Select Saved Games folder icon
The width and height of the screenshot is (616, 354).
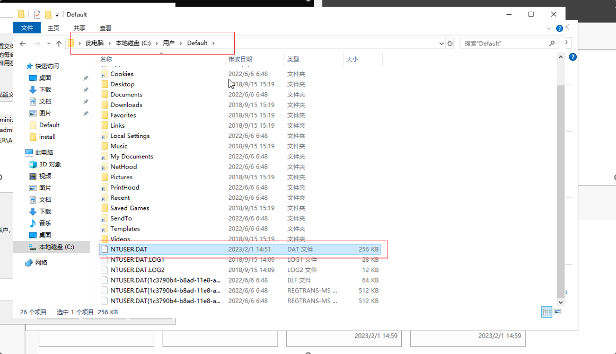[104, 208]
